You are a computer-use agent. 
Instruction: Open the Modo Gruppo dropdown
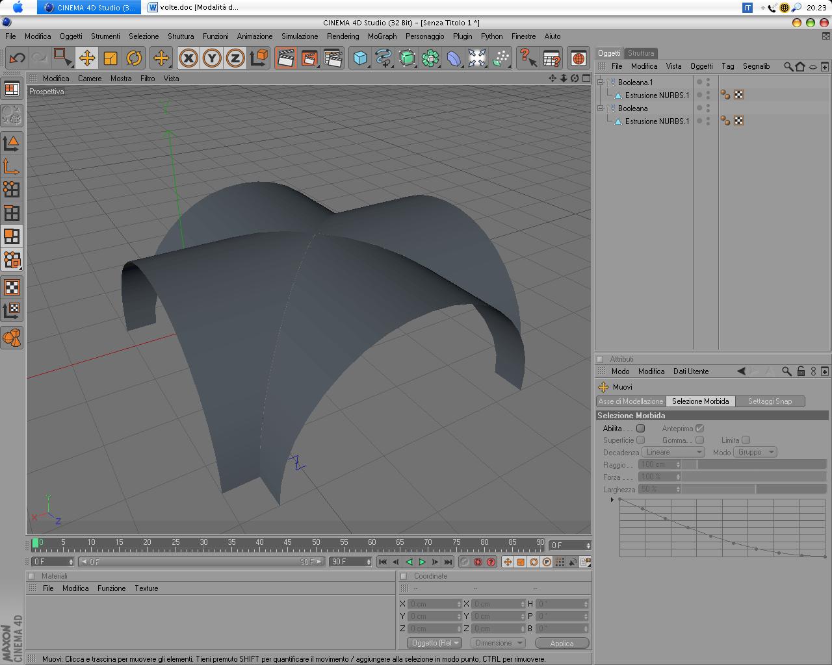pos(755,452)
